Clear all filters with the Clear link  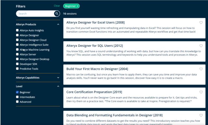57,6
